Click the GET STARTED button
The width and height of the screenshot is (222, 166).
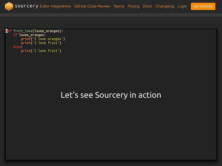[x=203, y=6]
